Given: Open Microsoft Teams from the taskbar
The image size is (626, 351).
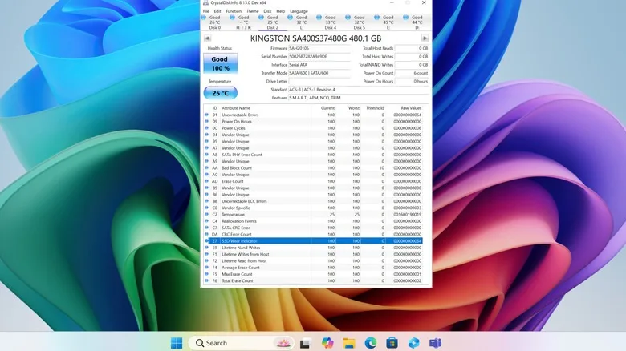Looking at the screenshot, I should [435, 343].
